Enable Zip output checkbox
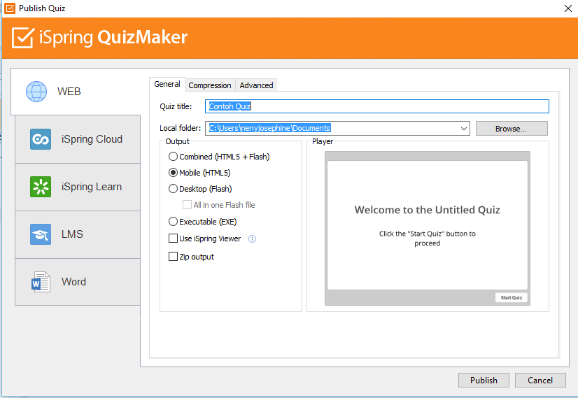578x398 pixels. pyautogui.click(x=173, y=257)
